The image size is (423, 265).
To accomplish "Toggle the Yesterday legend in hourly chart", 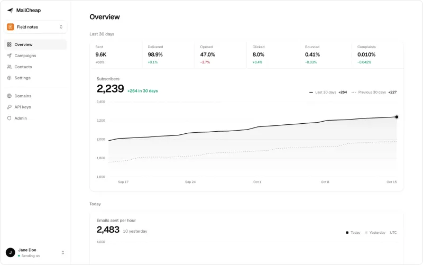I will point(375,232).
